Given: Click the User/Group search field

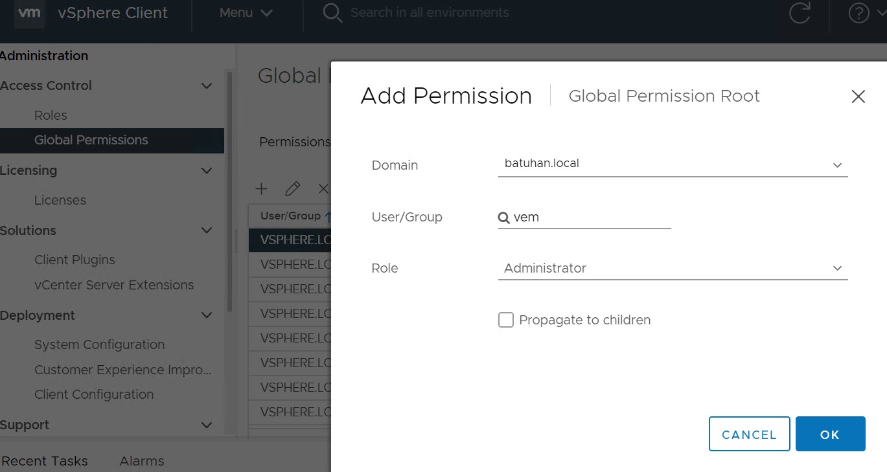Looking at the screenshot, I should point(590,218).
